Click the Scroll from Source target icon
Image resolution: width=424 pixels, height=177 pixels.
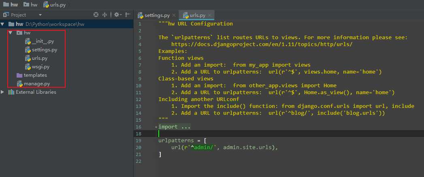point(96,15)
